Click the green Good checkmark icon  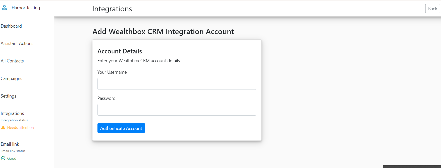click(3, 158)
